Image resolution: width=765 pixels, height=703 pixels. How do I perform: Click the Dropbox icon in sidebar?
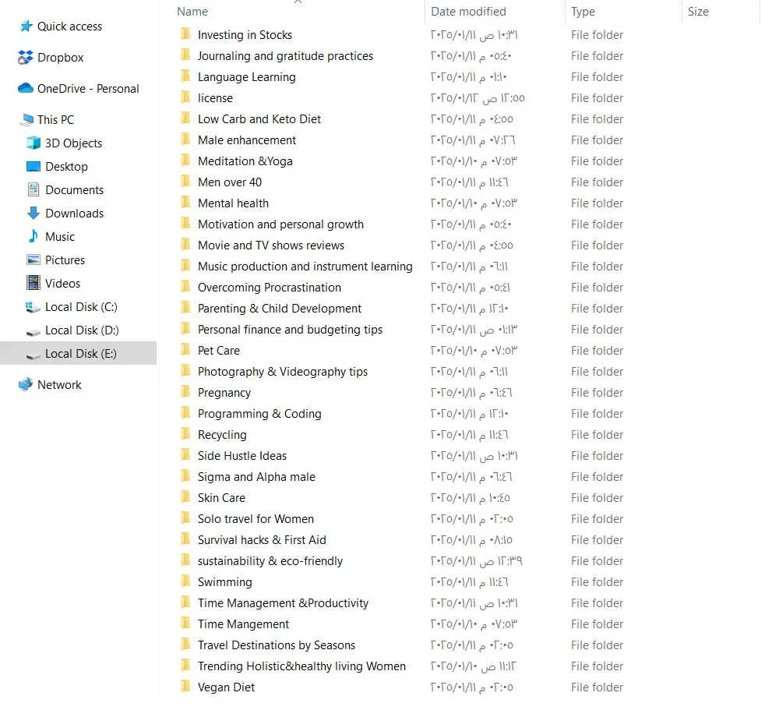[26, 58]
